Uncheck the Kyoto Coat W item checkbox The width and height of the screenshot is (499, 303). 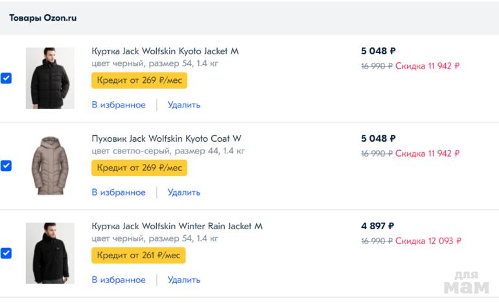pos(6,166)
